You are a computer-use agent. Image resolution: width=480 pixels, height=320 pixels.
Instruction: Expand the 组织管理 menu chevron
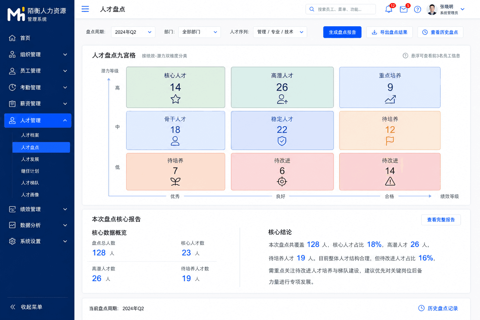65,54
